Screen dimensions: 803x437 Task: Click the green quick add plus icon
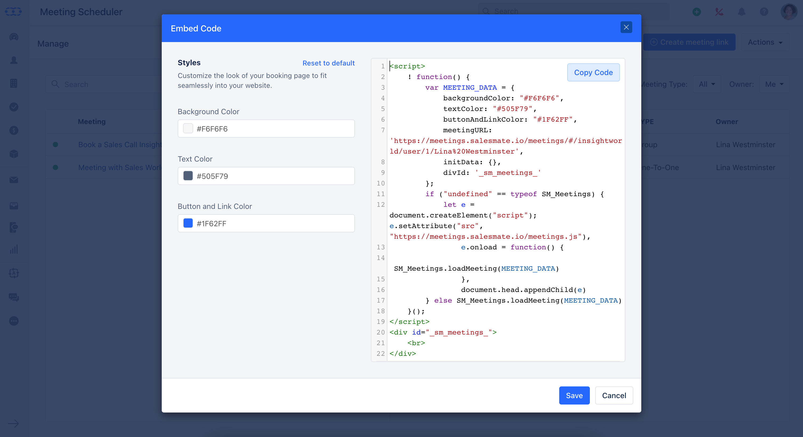[696, 12]
